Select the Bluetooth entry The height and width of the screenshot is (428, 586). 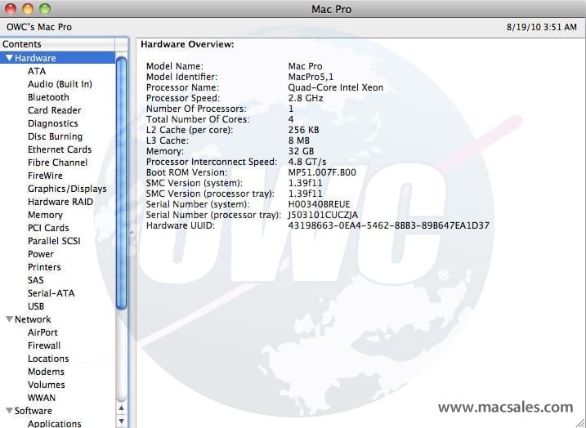click(48, 97)
